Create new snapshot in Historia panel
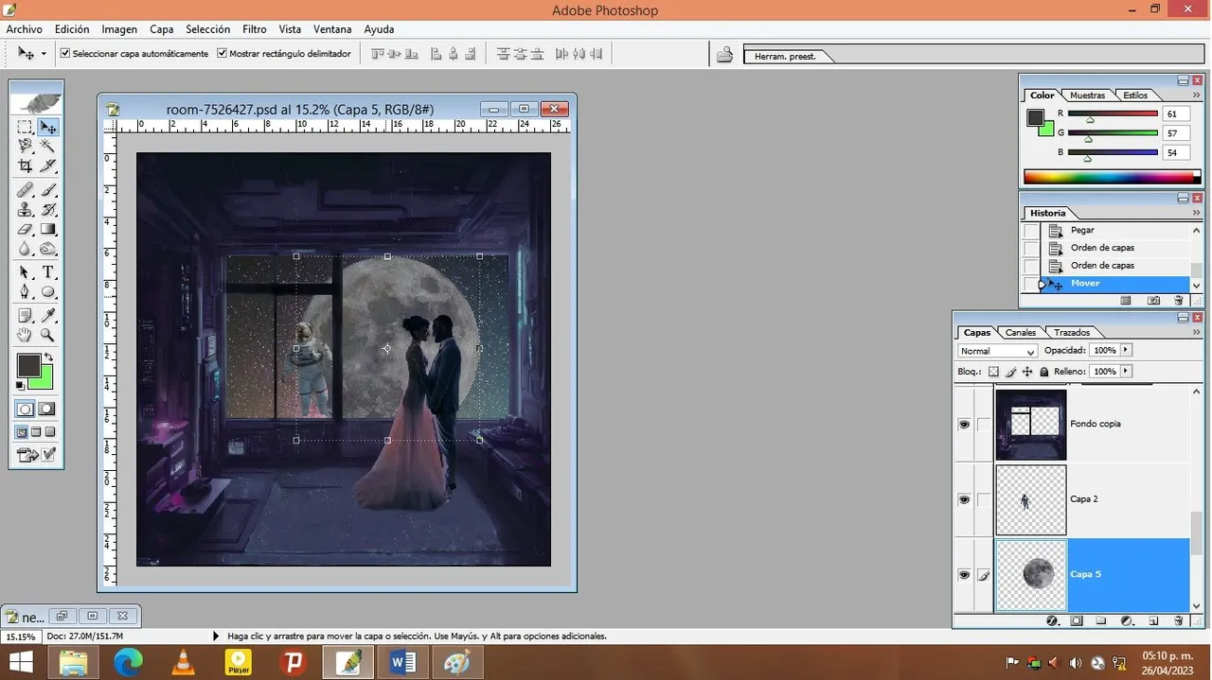The height and width of the screenshot is (680, 1212). tap(1153, 300)
